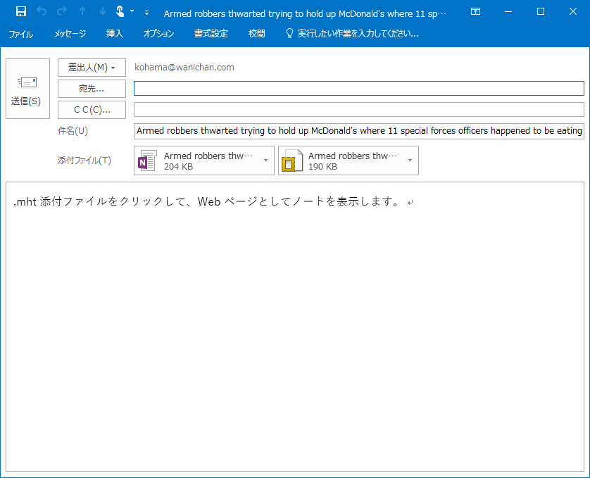Click the Save icon in quick access toolbar
Screen dimensions: 590x478
[21, 12]
